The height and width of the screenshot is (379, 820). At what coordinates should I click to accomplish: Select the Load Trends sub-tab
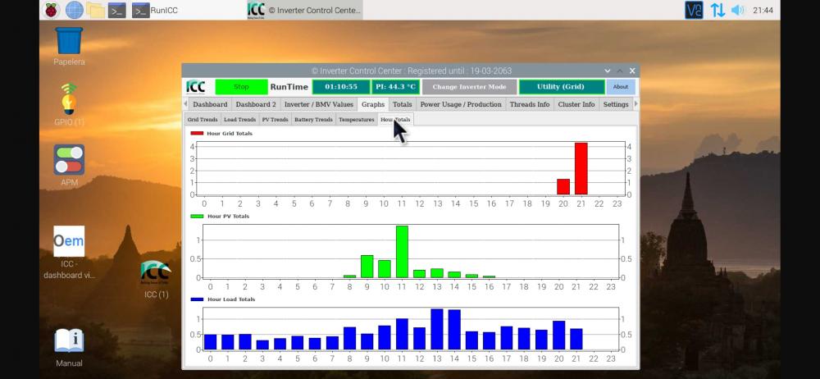coord(239,120)
